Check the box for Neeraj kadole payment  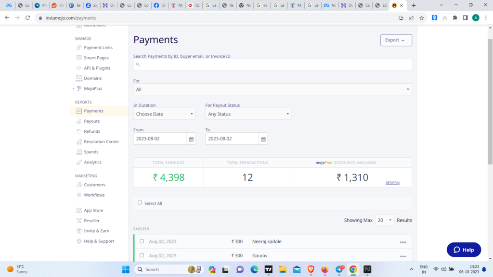pos(142,241)
